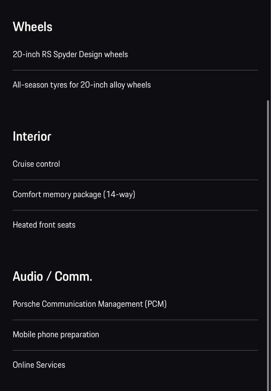
Task: Click the "(PCM)" abbreviation text
Action: click(156, 304)
